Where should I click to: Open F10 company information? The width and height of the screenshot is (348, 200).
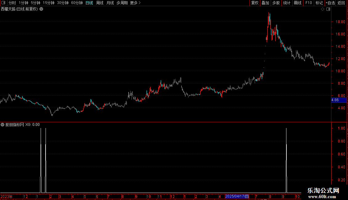(309, 3)
